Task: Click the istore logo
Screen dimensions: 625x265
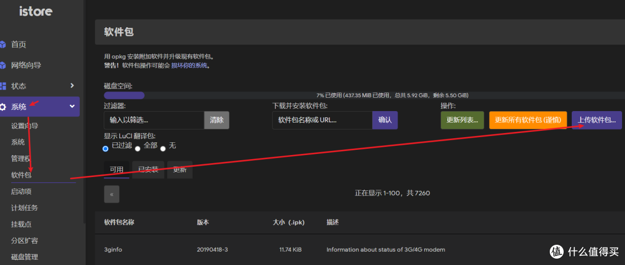Action: (x=35, y=11)
